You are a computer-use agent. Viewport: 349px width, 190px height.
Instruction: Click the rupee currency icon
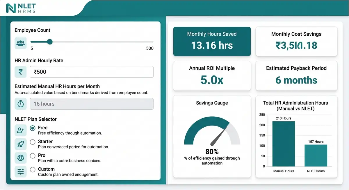20,72
